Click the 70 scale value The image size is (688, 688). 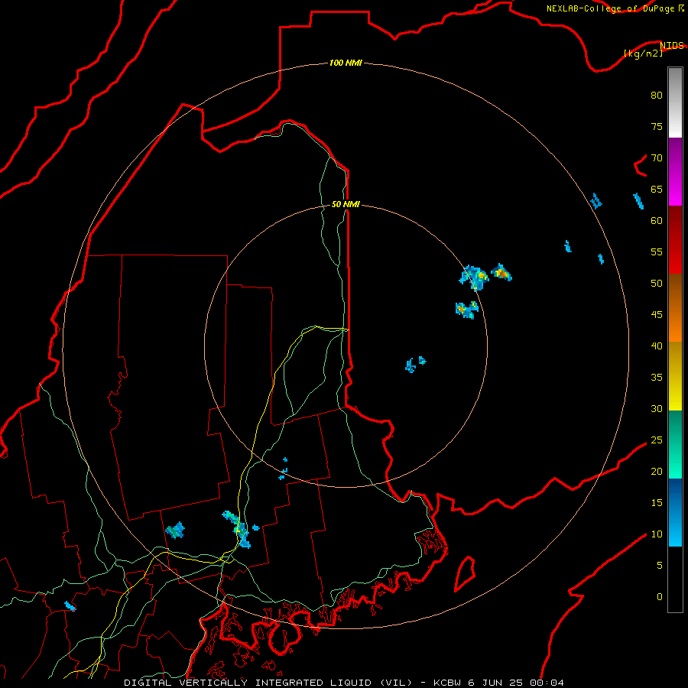tap(657, 158)
